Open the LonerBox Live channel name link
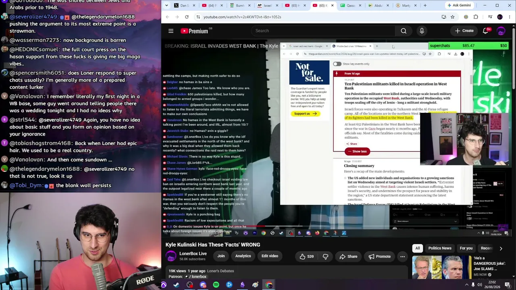The width and height of the screenshot is (516, 290). (x=193, y=254)
